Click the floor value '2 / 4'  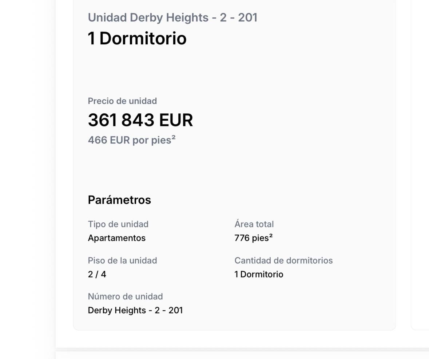(x=97, y=274)
